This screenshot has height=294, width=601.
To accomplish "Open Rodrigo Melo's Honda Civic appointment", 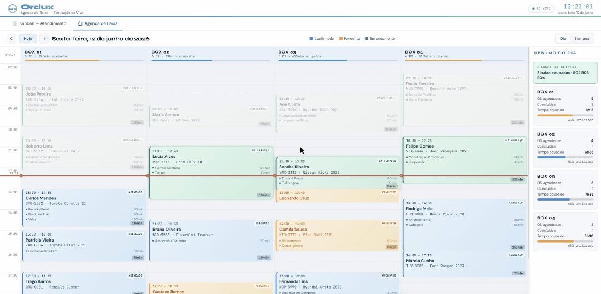I will pos(464,225).
